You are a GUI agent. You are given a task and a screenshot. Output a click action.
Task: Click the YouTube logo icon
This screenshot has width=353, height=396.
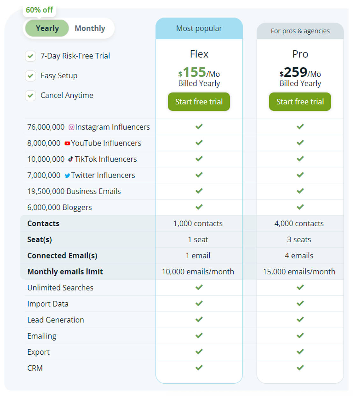pyautogui.click(x=67, y=143)
